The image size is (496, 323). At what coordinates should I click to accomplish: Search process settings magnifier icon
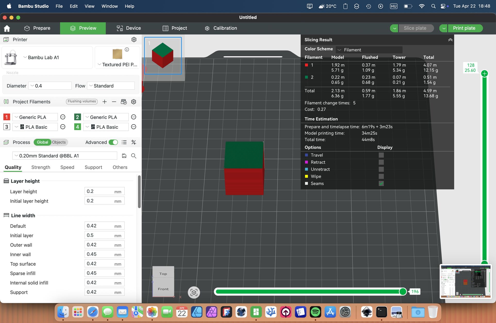pos(133,156)
